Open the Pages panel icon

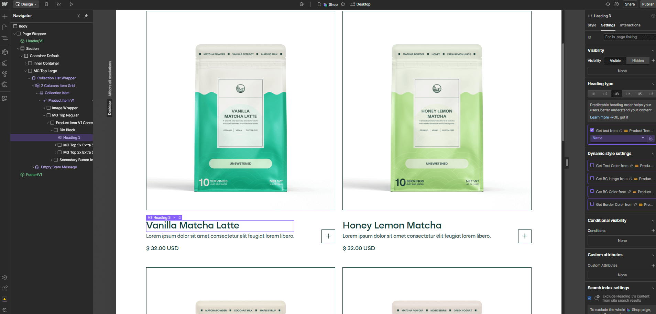click(5, 27)
